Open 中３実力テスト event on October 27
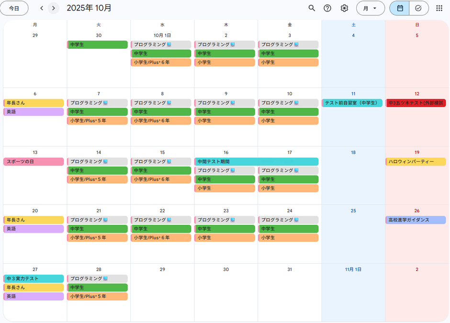 coord(34,278)
